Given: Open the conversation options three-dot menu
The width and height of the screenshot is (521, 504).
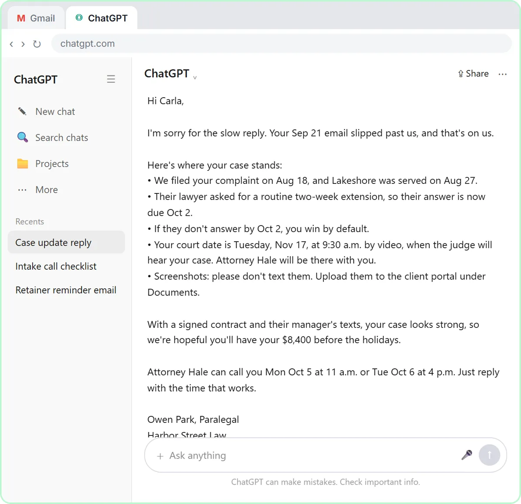Looking at the screenshot, I should [503, 74].
